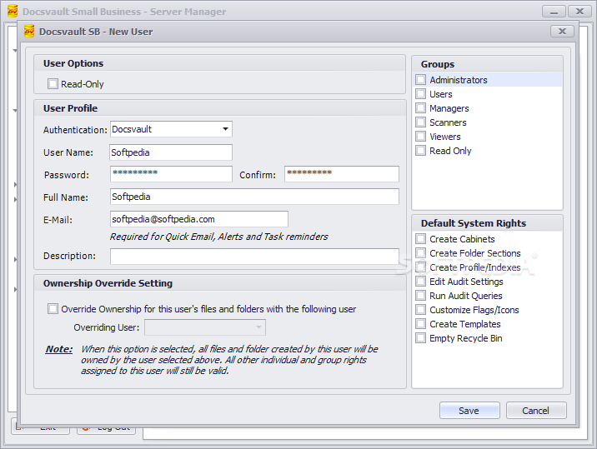Click the Password field

[171, 174]
